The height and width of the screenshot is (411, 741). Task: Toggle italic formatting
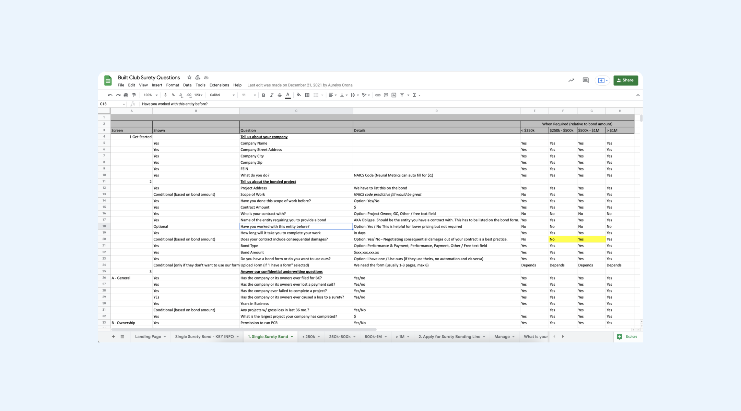click(272, 95)
